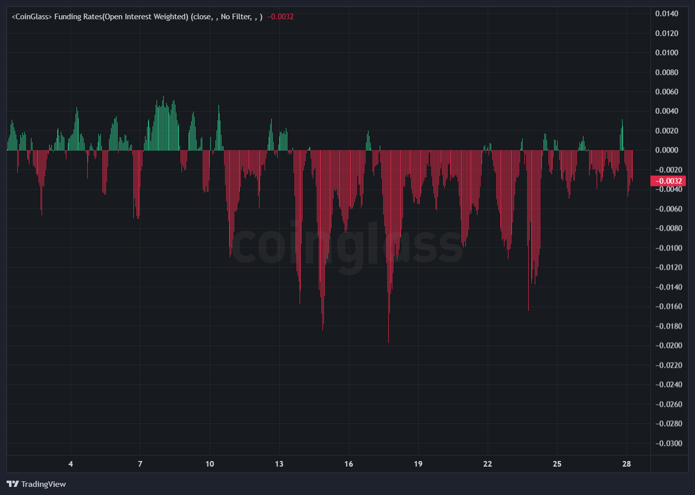Click the -0.0200 axis label

669,346
